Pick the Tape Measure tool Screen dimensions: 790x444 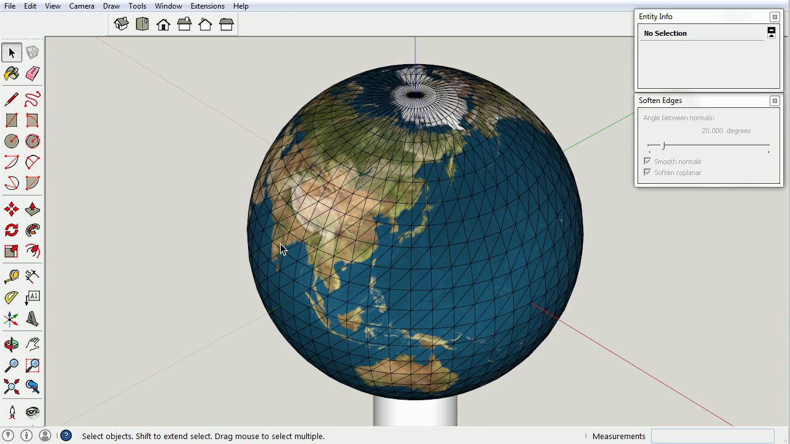pyautogui.click(x=11, y=276)
